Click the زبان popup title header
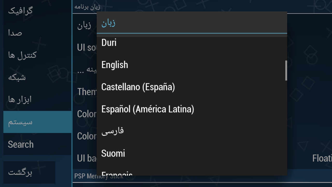The image size is (332, 187). click(192, 23)
